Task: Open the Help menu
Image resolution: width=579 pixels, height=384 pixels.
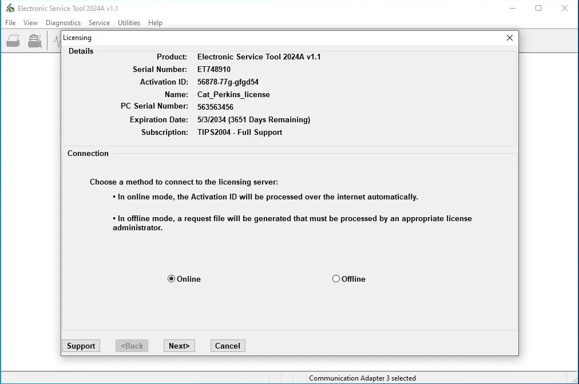Action: (155, 22)
